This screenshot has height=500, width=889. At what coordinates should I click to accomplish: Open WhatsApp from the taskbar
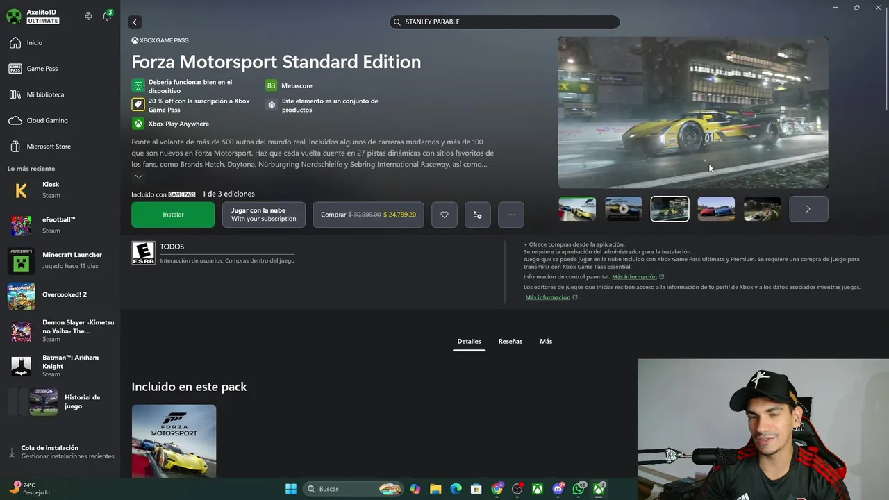pos(579,489)
